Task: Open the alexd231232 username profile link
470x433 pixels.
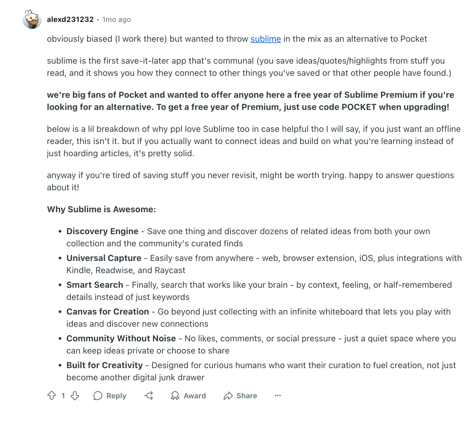Action: (70, 19)
